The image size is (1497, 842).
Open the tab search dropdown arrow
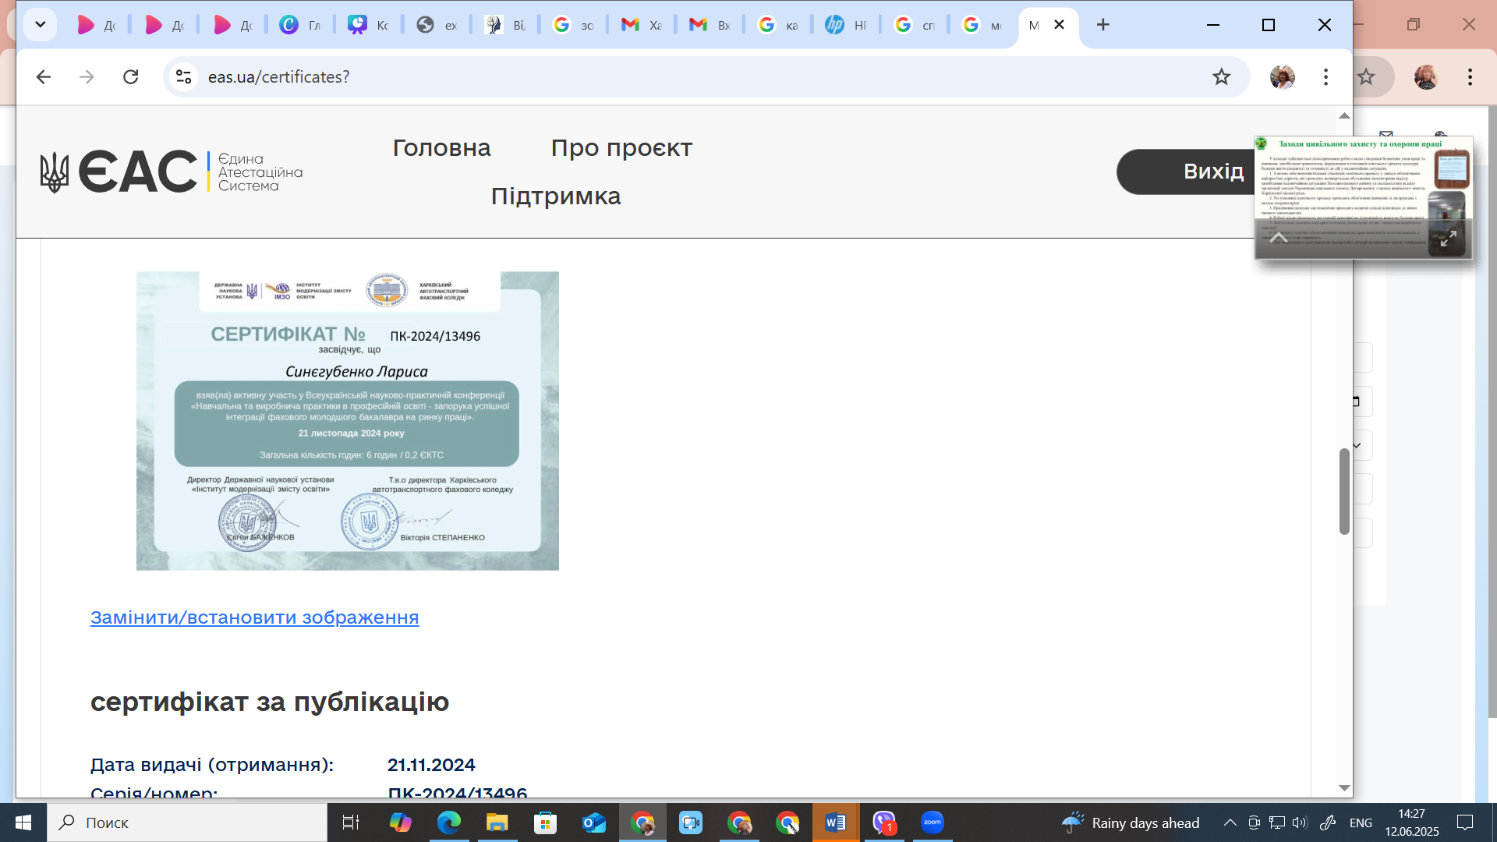click(x=41, y=25)
